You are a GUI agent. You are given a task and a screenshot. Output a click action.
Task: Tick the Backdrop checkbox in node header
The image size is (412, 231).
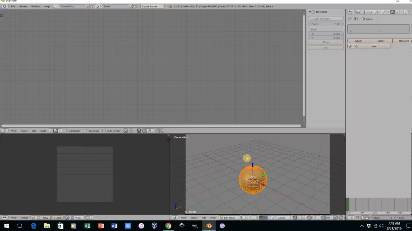click(85, 131)
